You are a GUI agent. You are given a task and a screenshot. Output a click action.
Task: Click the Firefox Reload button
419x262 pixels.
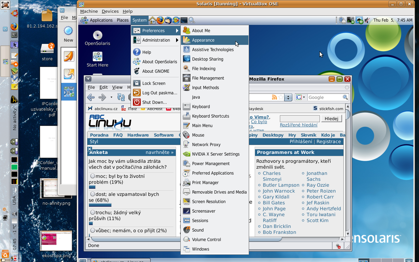[121, 97]
